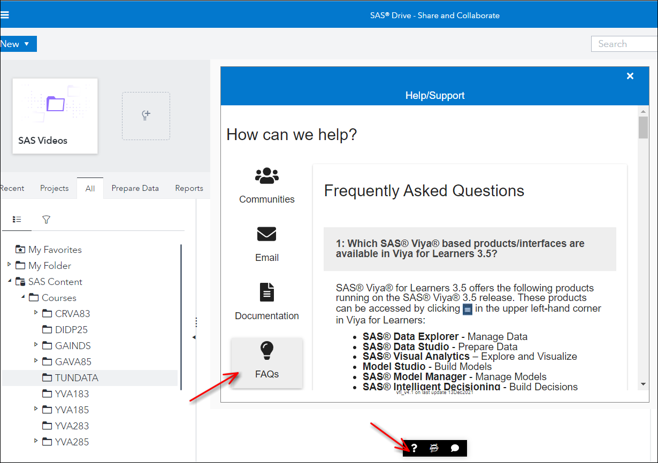Expand the CRVA83 folder
The image size is (658, 463).
[36, 313]
